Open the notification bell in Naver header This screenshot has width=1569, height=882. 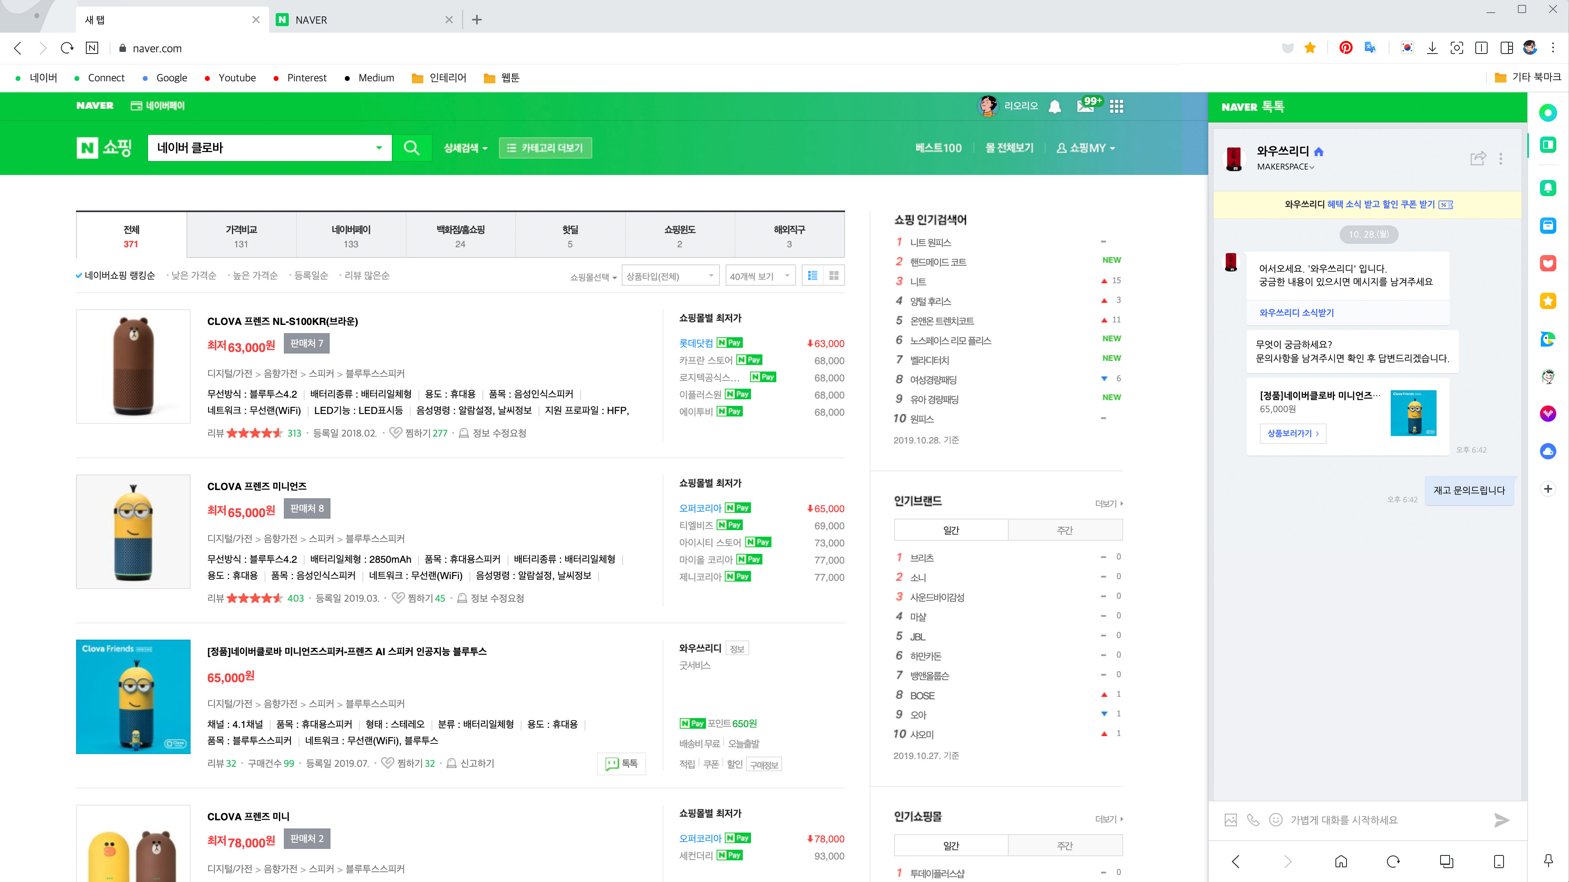(x=1055, y=107)
